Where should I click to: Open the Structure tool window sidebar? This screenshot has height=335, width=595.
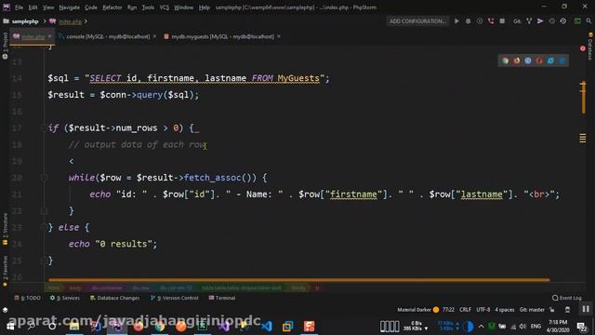(5, 229)
